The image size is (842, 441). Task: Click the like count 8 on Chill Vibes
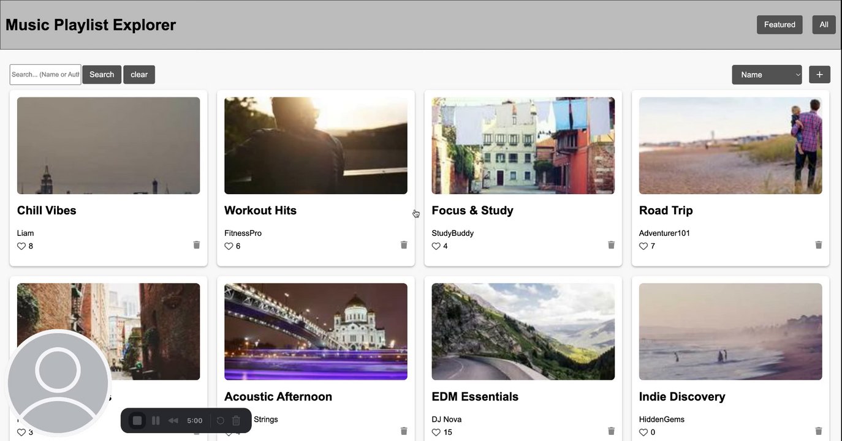[x=31, y=246]
